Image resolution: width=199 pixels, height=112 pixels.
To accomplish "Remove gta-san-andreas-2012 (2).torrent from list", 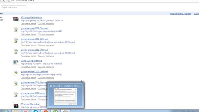I will [x=46, y=77].
